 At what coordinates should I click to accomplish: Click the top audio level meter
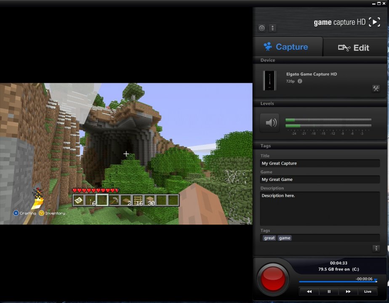pyautogui.click(x=328, y=120)
